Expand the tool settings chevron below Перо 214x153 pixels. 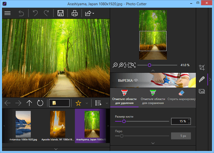pos(153,143)
